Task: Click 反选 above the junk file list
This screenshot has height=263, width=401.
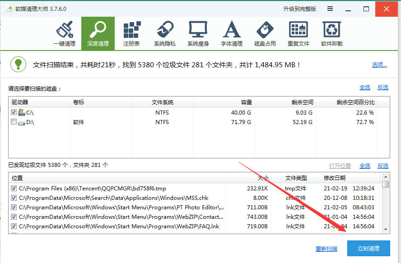Action: 383,166
